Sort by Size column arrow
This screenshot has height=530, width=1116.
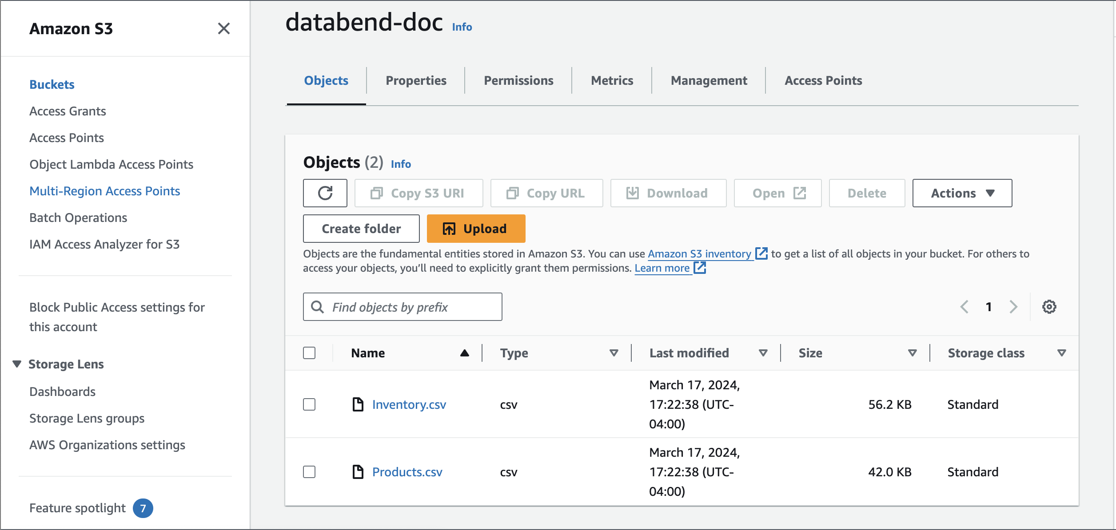913,353
